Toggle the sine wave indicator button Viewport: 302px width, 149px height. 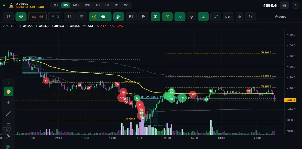(x=180, y=17)
